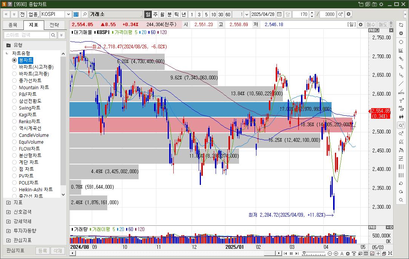Click the 등록 register button
Viewport: 409px width, 259px height.
(43, 251)
